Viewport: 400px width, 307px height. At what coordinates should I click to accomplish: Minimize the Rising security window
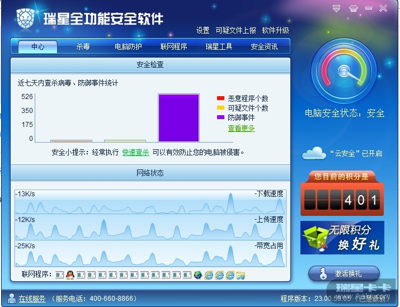click(x=369, y=8)
